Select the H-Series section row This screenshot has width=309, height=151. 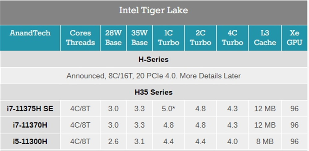(x=154, y=59)
